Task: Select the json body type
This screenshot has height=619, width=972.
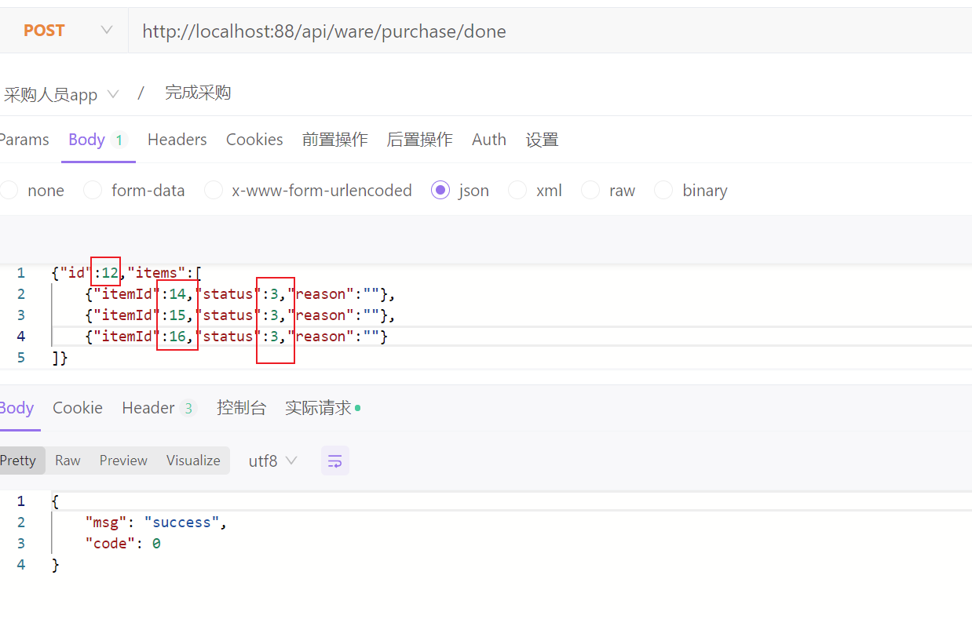Action: (x=460, y=191)
